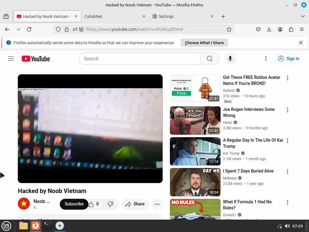The height and width of the screenshot is (232, 309).
Task: Bookmark this page with the star icon
Action: (229, 29)
